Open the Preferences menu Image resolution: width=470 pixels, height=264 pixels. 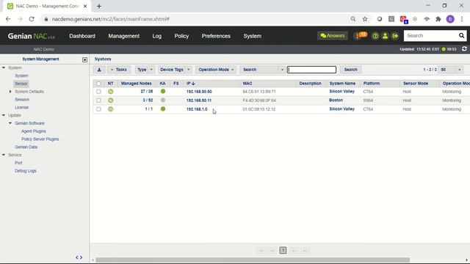pos(216,36)
